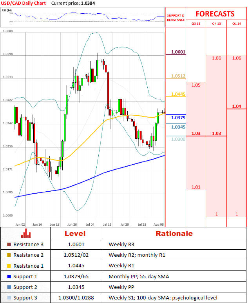The image size is (248, 303).
Task: Click the Support 3 light-blue color swatch
Action: 9,298
